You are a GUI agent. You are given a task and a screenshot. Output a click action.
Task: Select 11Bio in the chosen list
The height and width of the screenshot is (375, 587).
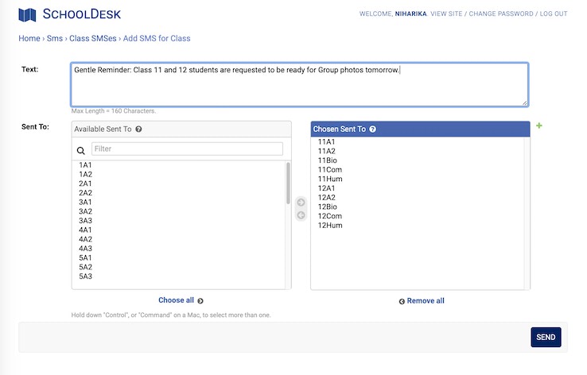327,160
